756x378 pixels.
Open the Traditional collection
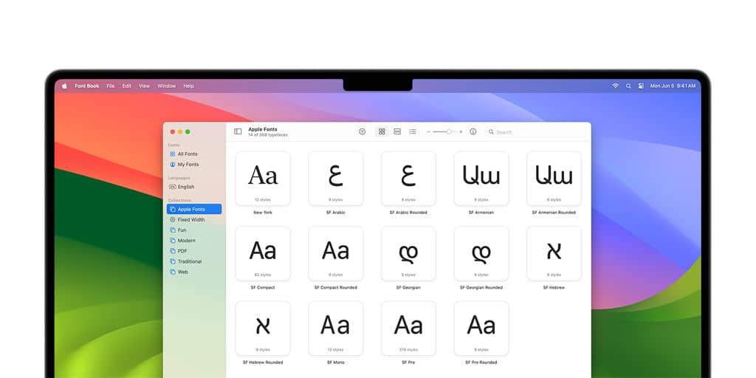pos(194,261)
